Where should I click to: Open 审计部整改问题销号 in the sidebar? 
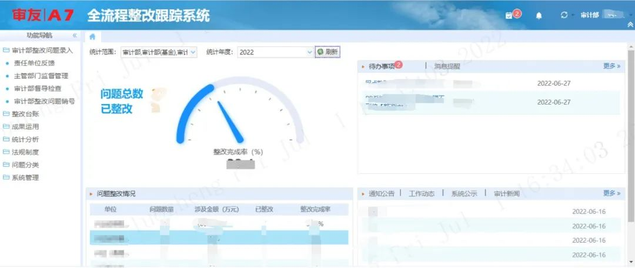[x=44, y=101]
